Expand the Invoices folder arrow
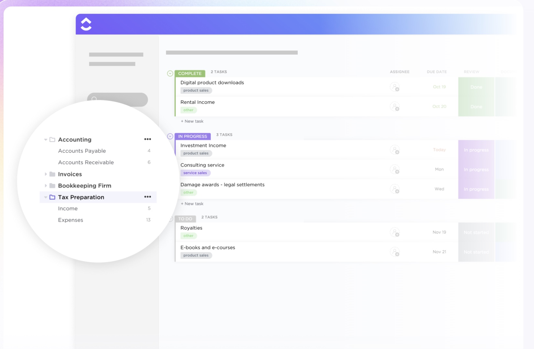Screen dimensions: 534x349 (46, 174)
